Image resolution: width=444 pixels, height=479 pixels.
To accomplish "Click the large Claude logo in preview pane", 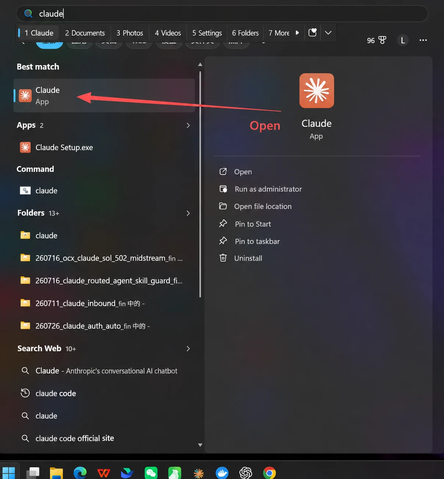I will click(316, 91).
